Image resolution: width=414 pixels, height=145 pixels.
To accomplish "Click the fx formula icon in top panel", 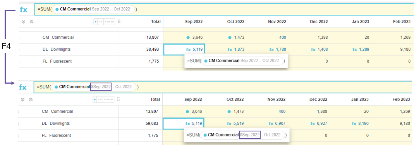I will point(24,10).
